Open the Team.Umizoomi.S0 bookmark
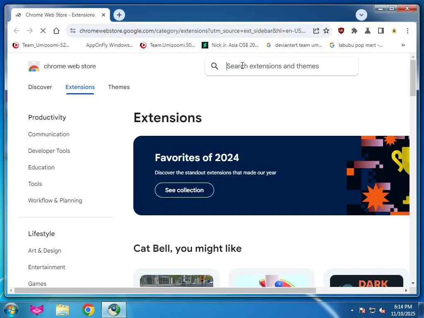The width and height of the screenshot is (424, 318). point(168,45)
